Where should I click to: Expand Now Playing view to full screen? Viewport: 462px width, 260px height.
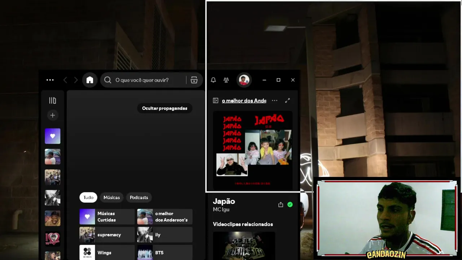[287, 101]
